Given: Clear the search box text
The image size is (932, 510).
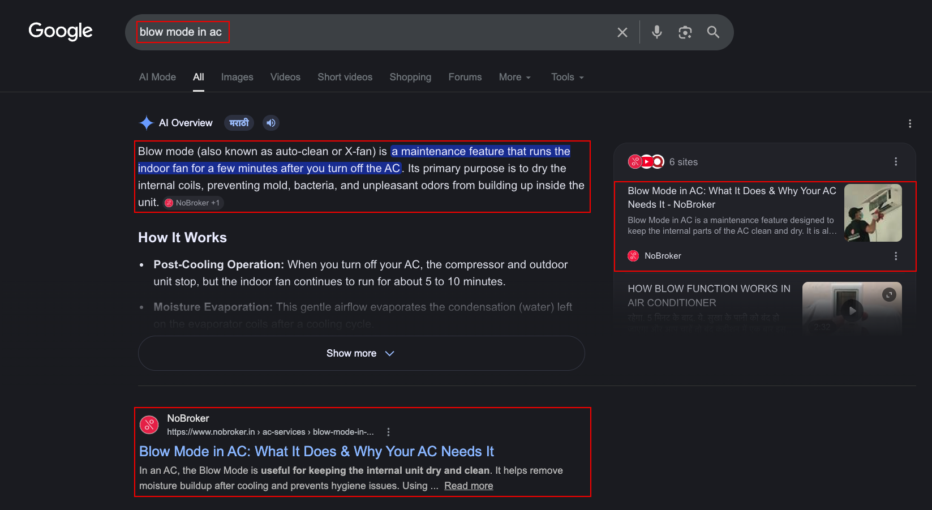Looking at the screenshot, I should pos(622,32).
